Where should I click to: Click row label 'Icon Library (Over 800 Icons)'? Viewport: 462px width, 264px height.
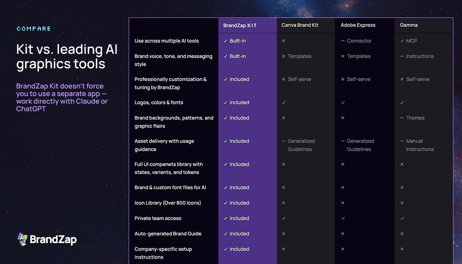pyautogui.click(x=168, y=203)
